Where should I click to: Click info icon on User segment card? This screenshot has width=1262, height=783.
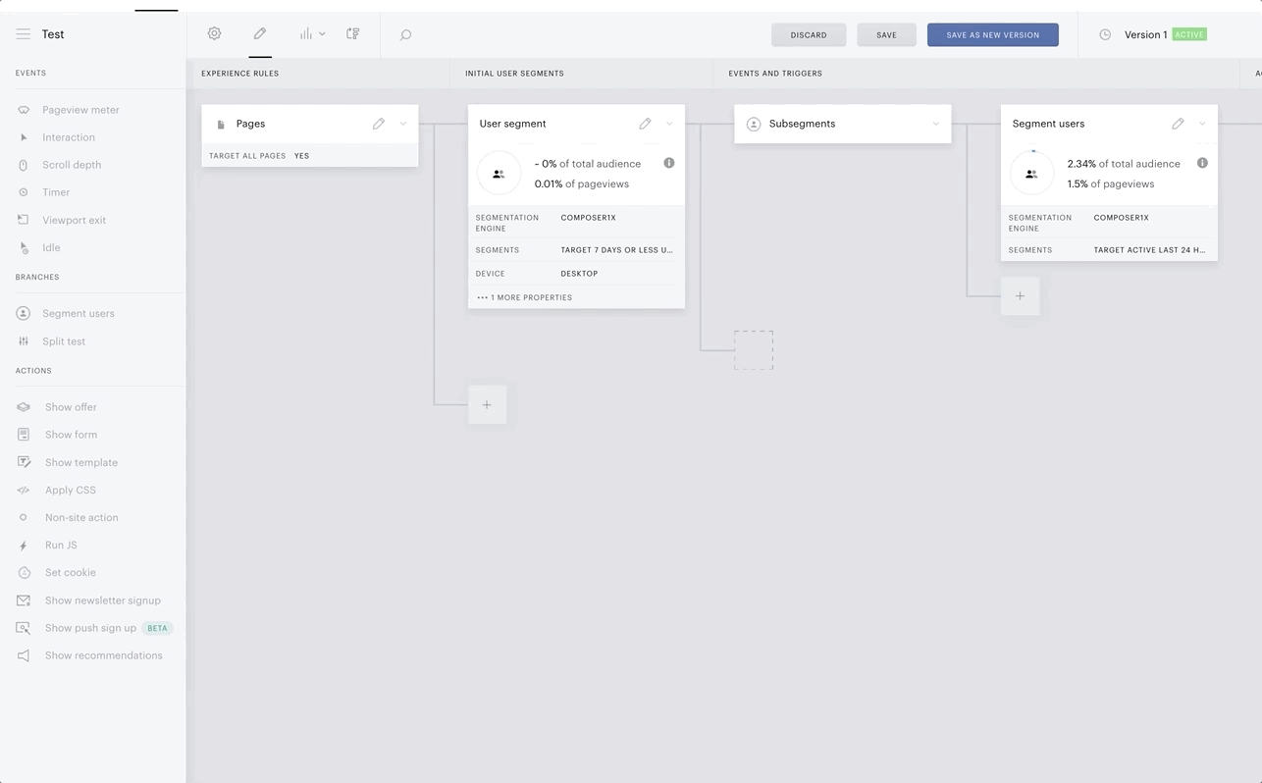point(669,163)
